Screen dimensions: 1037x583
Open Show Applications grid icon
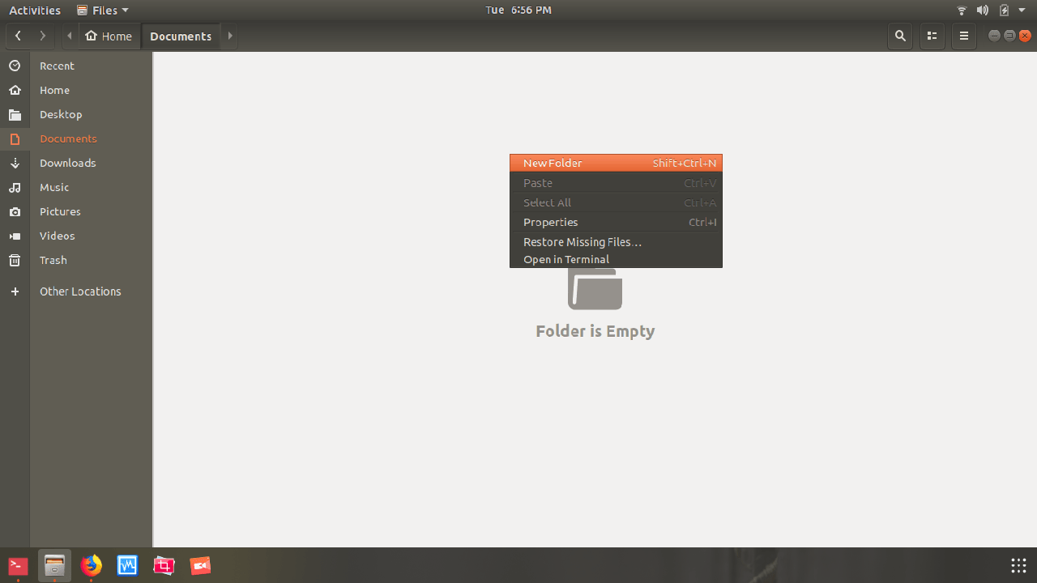[x=1018, y=565]
